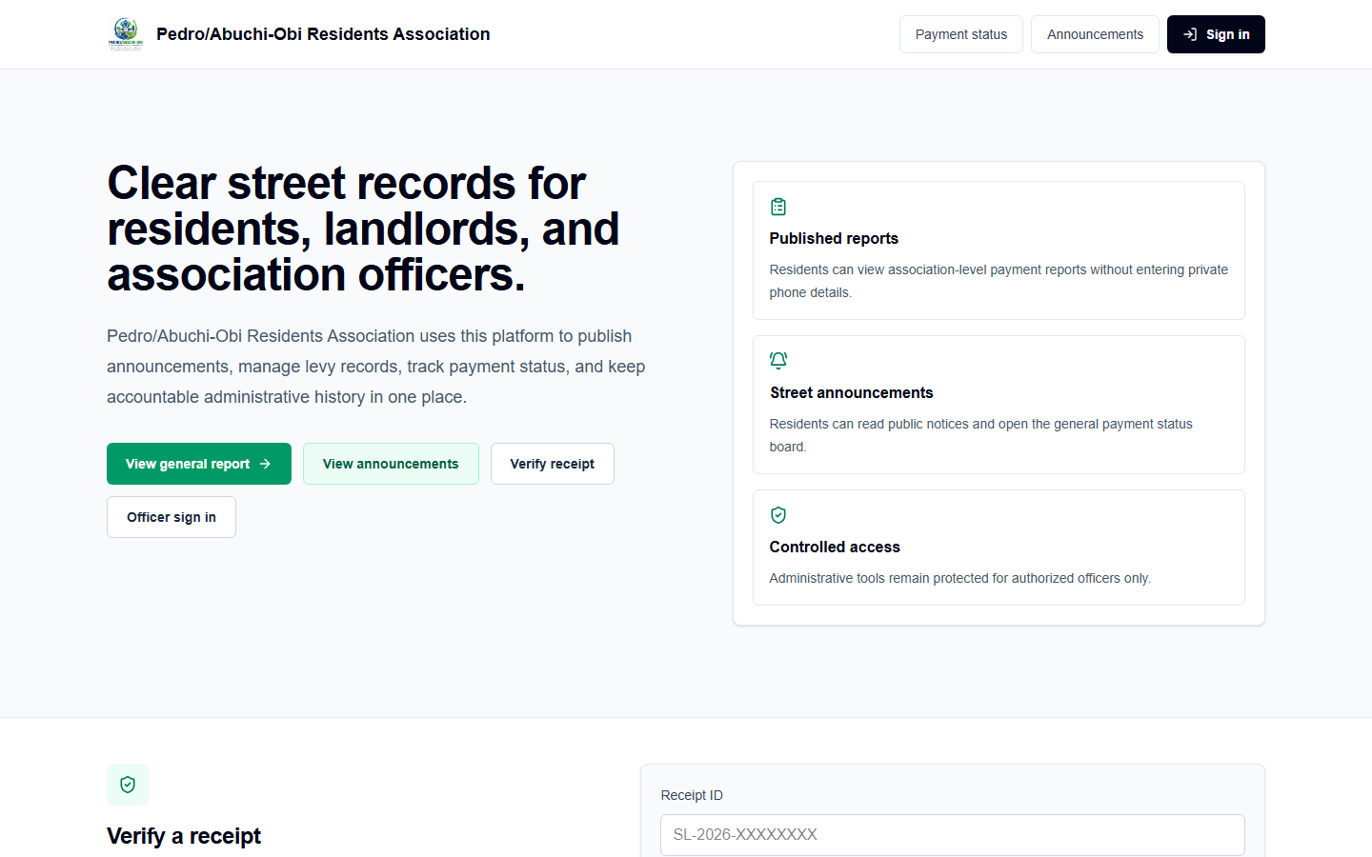Click the shield icon above Verify a receipt
1372x857 pixels.
[x=128, y=785]
